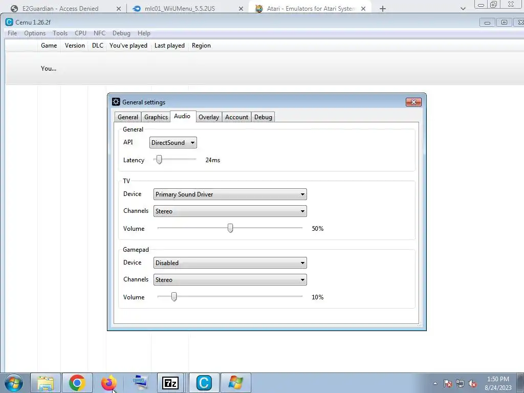Switch to the Graphics tab
The width and height of the screenshot is (524, 393).
tap(156, 117)
